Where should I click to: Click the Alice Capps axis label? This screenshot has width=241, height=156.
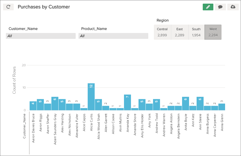click(x=84, y=122)
